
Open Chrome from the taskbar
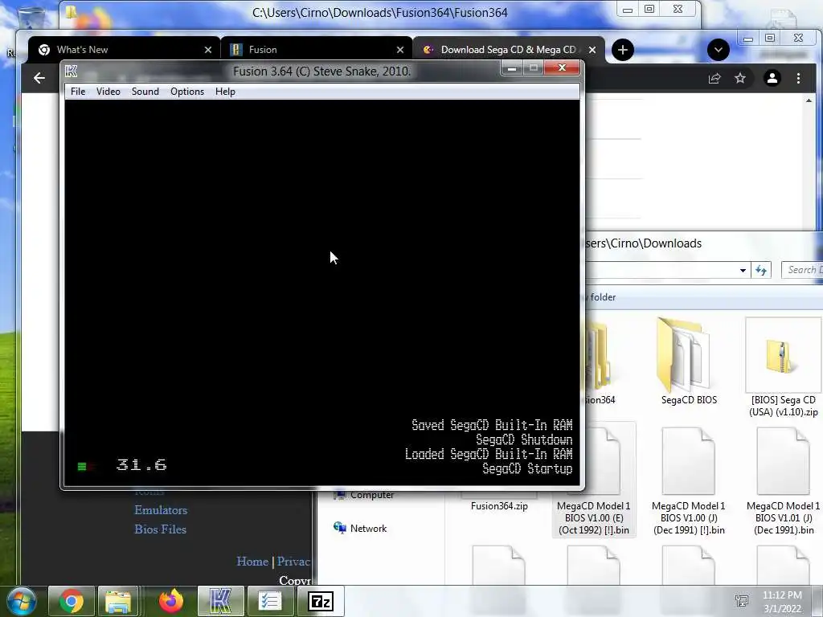[72, 601]
